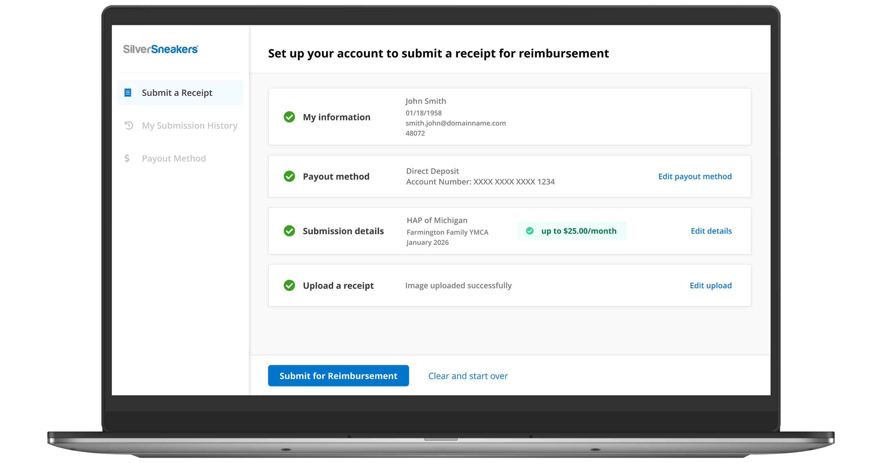Click Submit for Reimbursement button
The width and height of the screenshot is (882, 463).
[x=338, y=375]
